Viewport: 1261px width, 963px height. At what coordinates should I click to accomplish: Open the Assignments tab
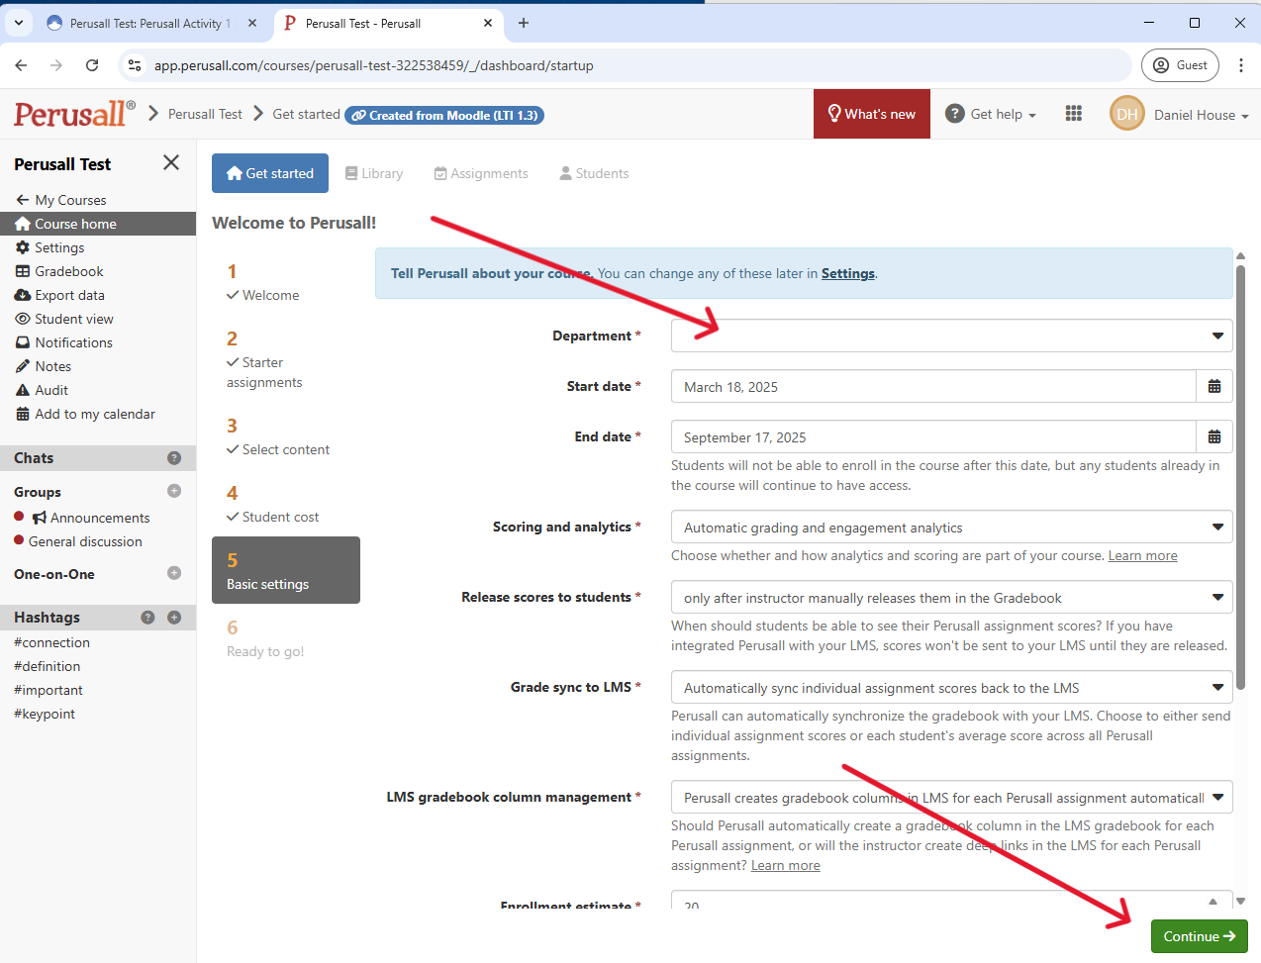click(481, 173)
